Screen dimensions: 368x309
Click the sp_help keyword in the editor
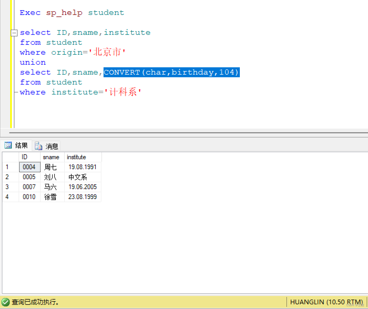pos(64,13)
